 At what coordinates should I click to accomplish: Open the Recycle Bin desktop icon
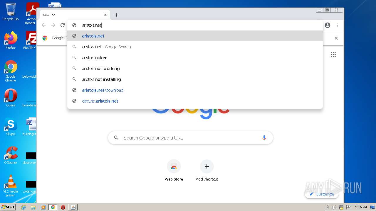(x=11, y=12)
